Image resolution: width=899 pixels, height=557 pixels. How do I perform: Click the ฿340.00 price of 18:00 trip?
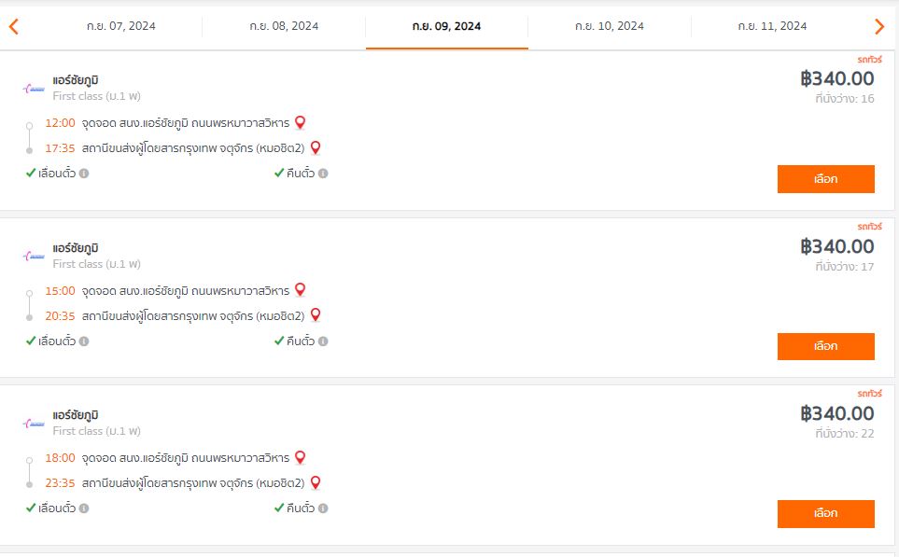837,413
